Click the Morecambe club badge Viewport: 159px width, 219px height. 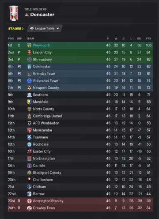click(29, 130)
